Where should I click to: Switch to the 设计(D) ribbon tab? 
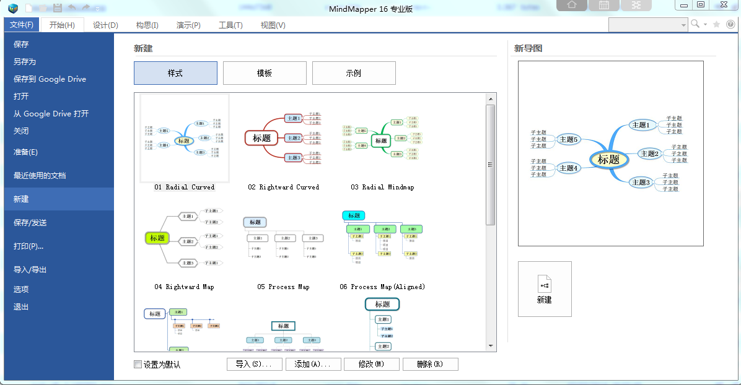point(105,25)
